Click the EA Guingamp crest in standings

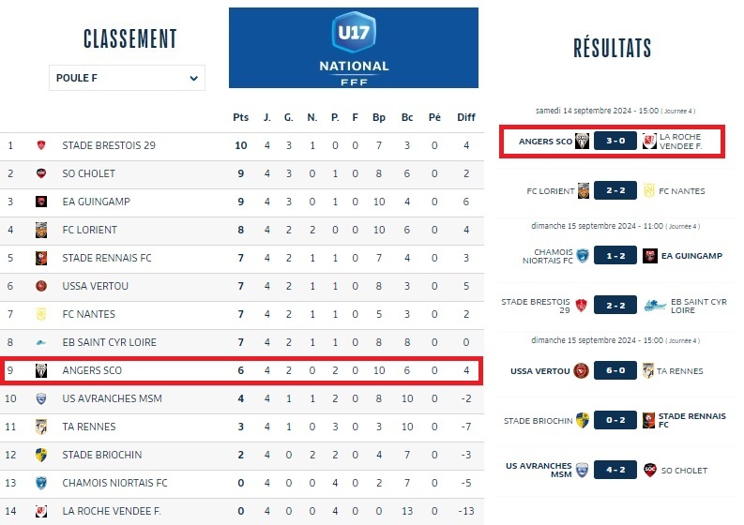[x=41, y=202]
